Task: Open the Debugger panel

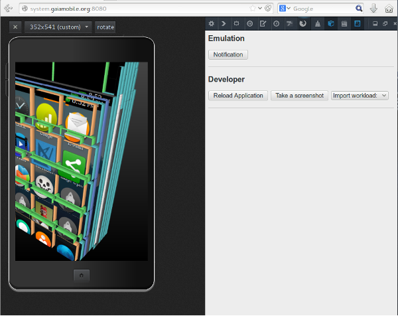Action: coord(250,24)
